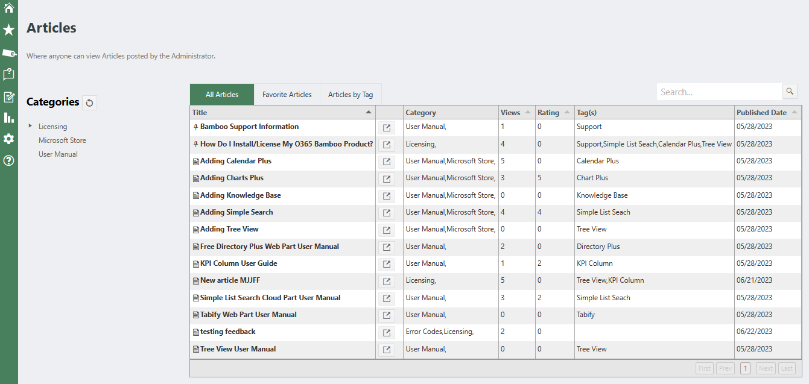Screen dimensions: 809x384
Task: Sort articles by Published Date header
Action: click(x=761, y=113)
